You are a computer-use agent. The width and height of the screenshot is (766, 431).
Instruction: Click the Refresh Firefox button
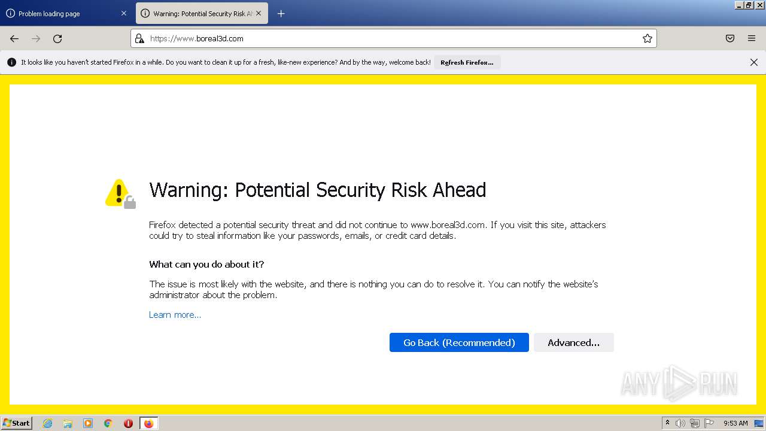click(467, 62)
